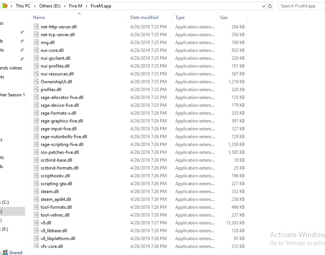The height and width of the screenshot is (255, 325).
Task: Go to This PC in breadcrumb
Action: point(23,6)
